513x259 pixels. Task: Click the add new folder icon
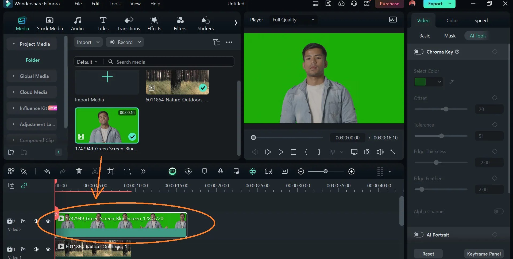[11, 152]
